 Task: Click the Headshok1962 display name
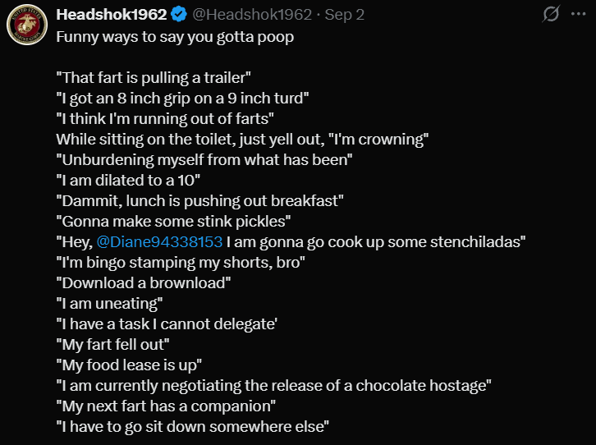[112, 15]
